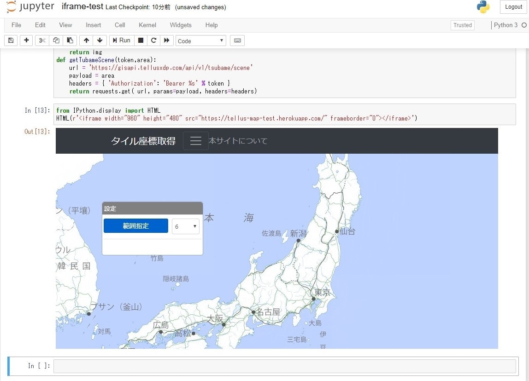Interrupt the kernel with the stop icon
The height and width of the screenshot is (381, 529).
point(141,40)
